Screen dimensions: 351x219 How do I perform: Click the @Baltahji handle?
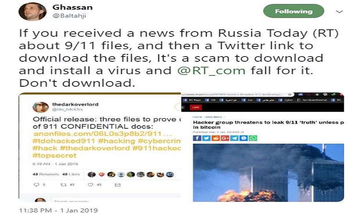pyautogui.click(x=69, y=16)
